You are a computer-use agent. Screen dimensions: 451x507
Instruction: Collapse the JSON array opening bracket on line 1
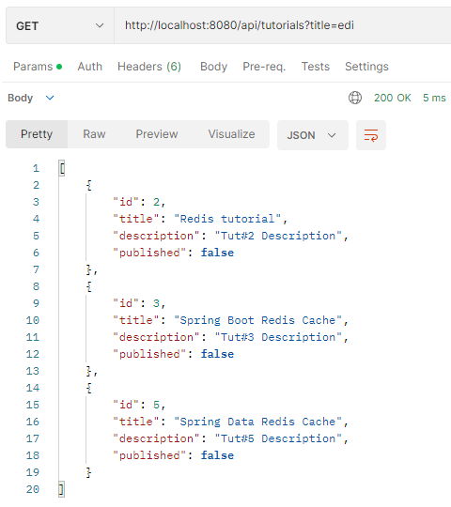click(x=62, y=168)
